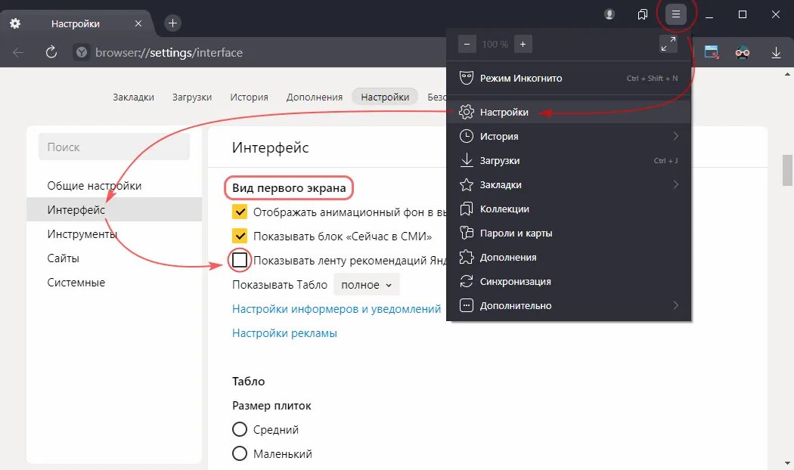This screenshot has width=794, height=470.
Task: Click the sync arrows icon beside Синхронизация
Action: (467, 281)
